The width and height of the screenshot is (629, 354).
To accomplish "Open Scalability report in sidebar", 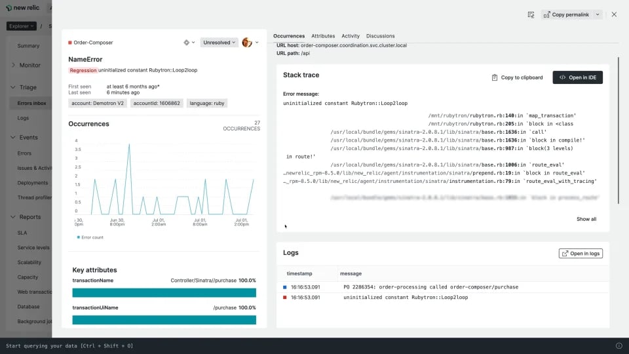I will (x=29, y=262).
